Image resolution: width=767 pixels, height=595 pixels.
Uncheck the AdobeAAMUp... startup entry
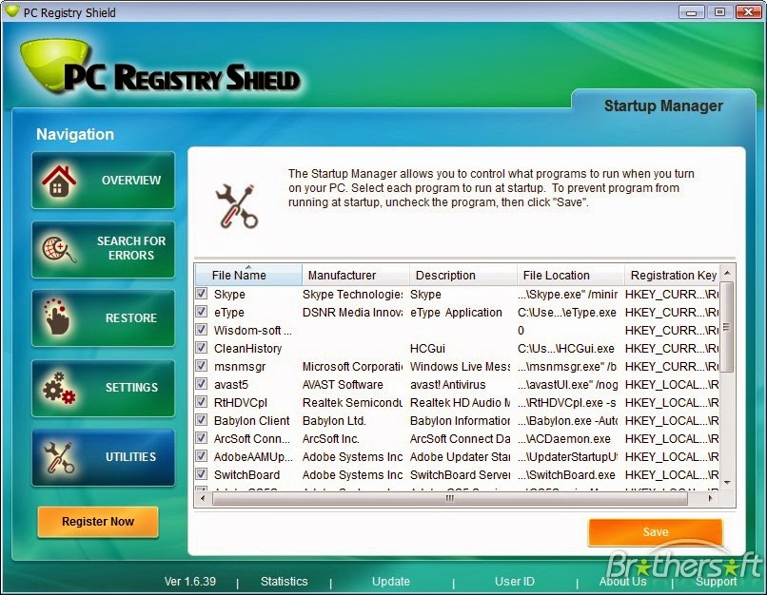(201, 456)
